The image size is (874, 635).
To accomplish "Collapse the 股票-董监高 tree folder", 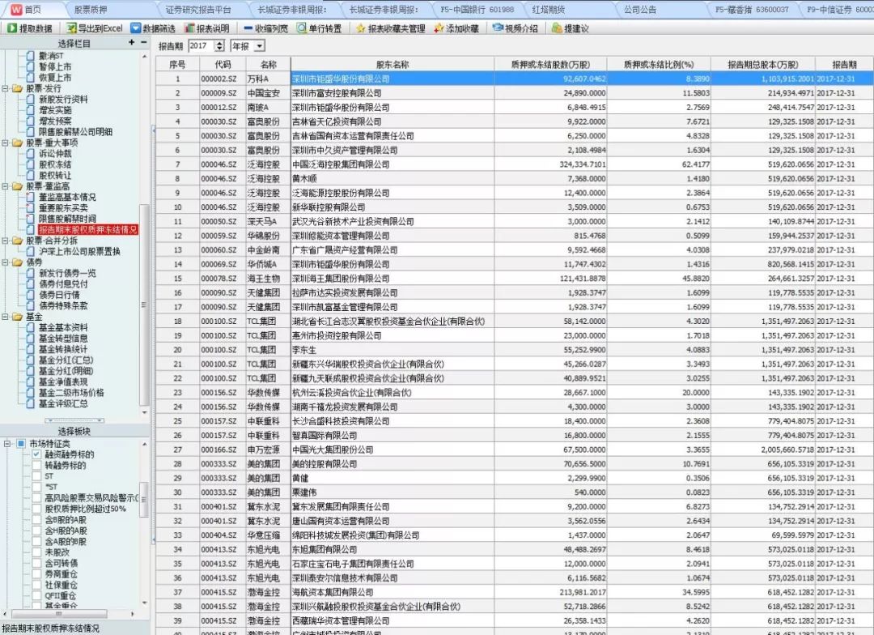I will coord(6,186).
